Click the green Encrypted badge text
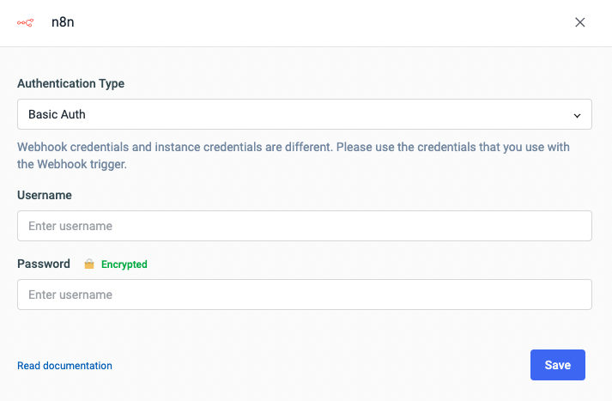The width and height of the screenshot is (612, 401). (124, 264)
